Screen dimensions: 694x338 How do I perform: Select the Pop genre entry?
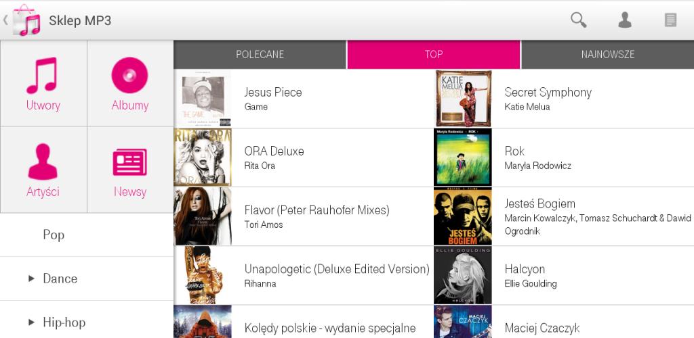[87, 235]
